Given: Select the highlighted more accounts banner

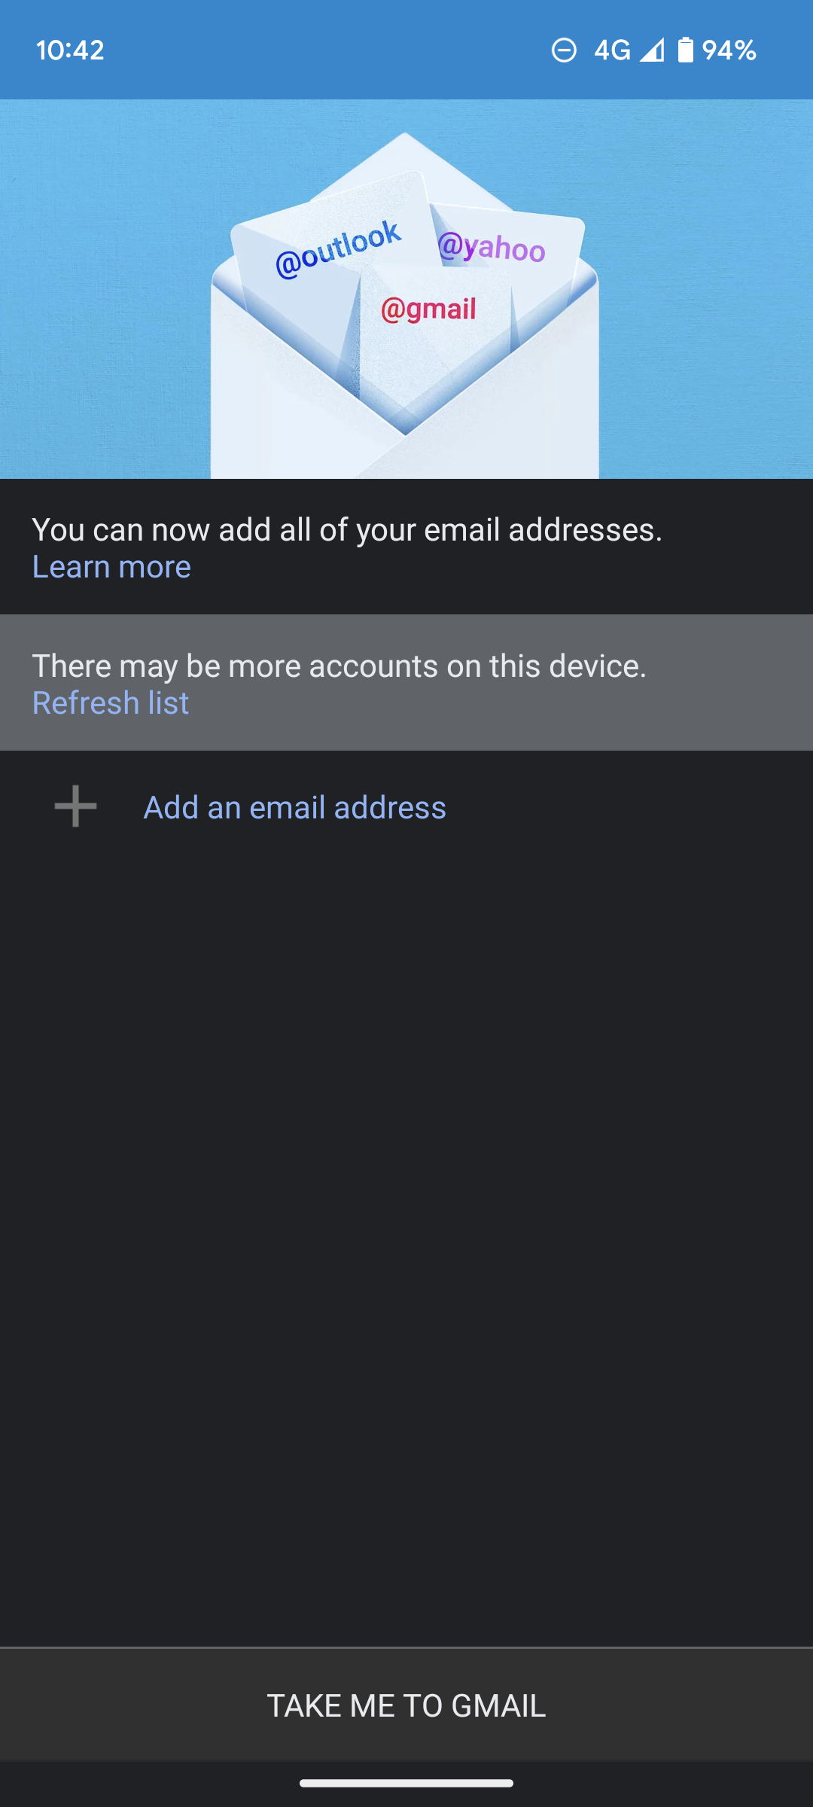Looking at the screenshot, I should click(x=406, y=681).
